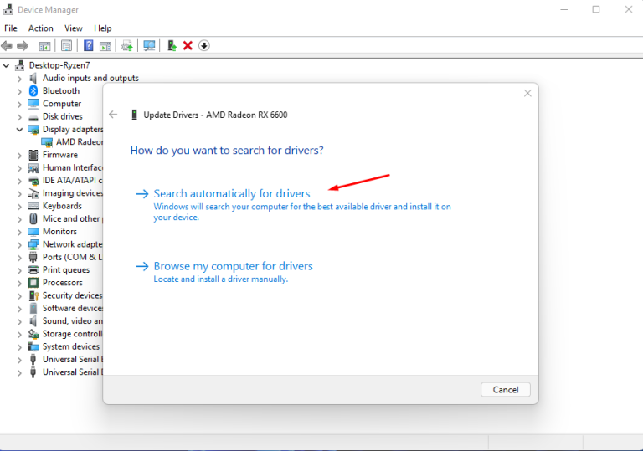The image size is (643, 451).
Task: Collapse the Desktop-Ryzen7 root node
Action: click(6, 65)
